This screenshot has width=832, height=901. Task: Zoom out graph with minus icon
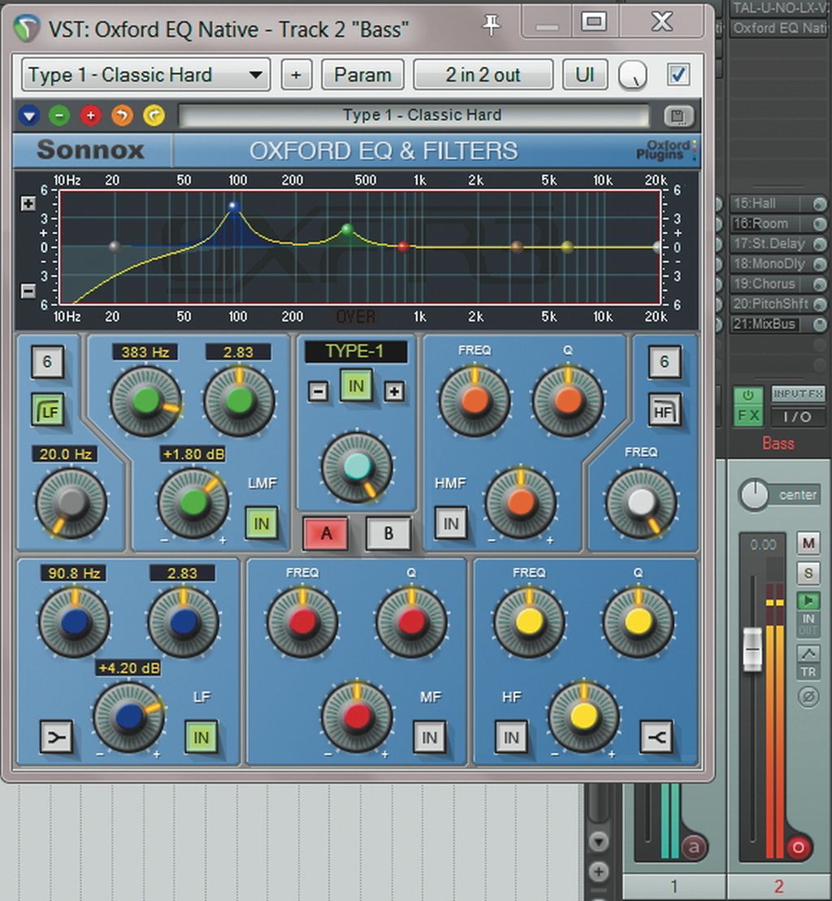click(28, 291)
